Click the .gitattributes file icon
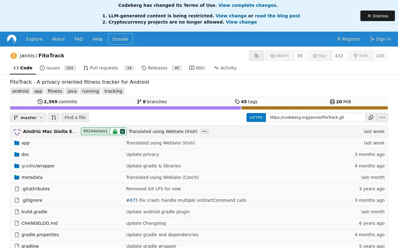 point(17,189)
